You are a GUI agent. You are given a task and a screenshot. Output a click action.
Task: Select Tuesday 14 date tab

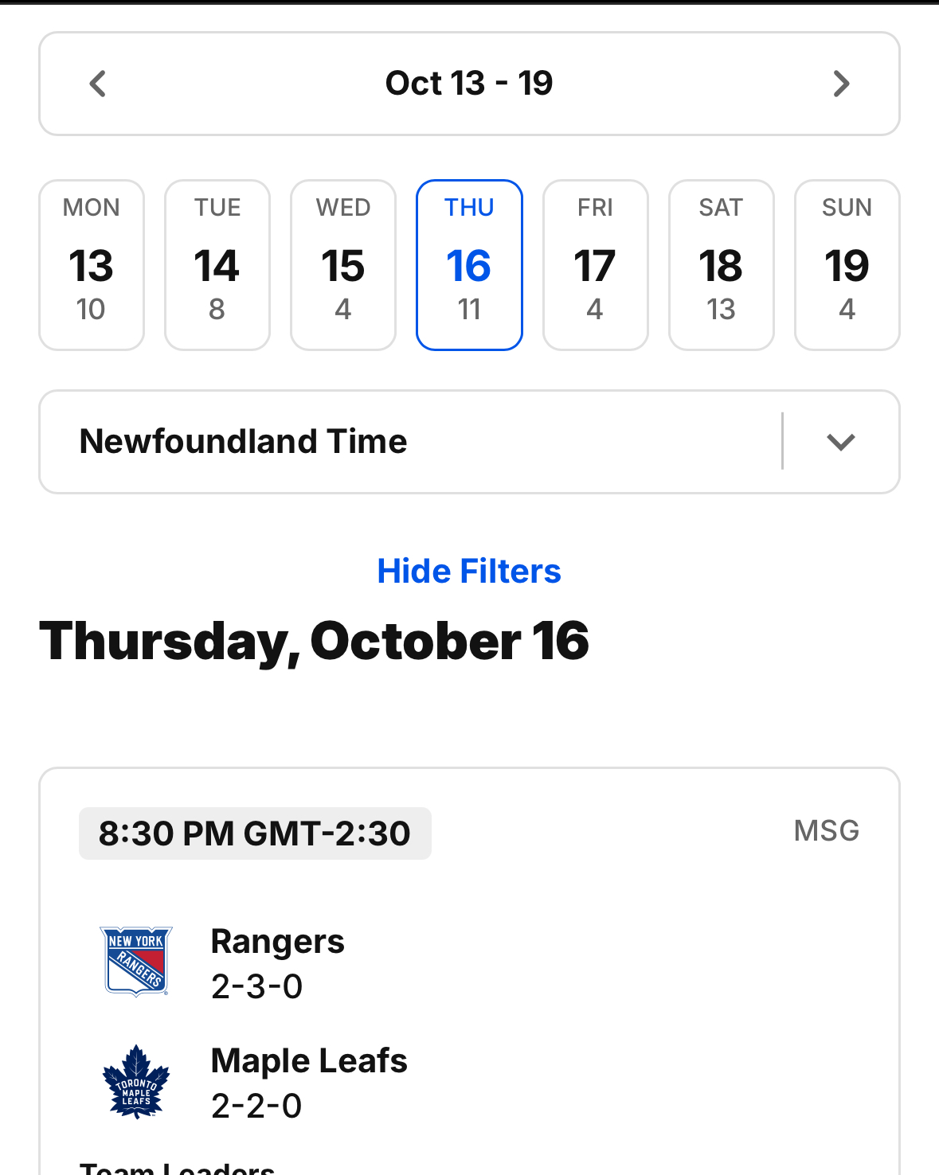[x=217, y=265]
